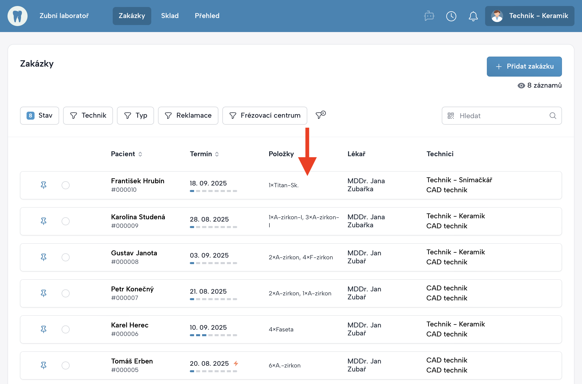Select Karolína Studená row radio button
This screenshot has height=384, width=582.
pyautogui.click(x=66, y=221)
